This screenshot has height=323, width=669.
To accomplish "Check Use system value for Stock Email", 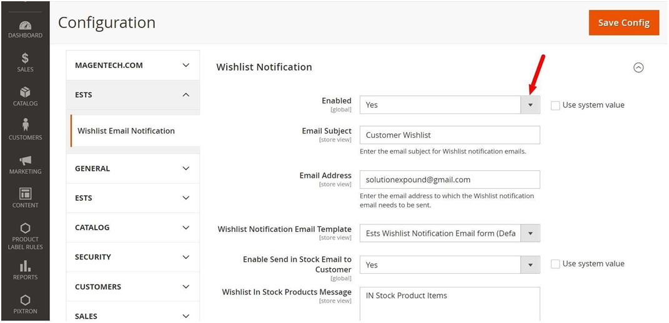I will pos(555,264).
